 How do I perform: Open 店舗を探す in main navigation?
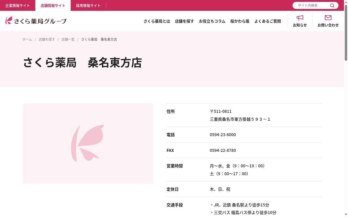coord(185,21)
